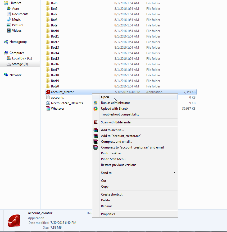Click the 7,355 KB size of account_creator
The image size is (227, 232).
coord(189,92)
